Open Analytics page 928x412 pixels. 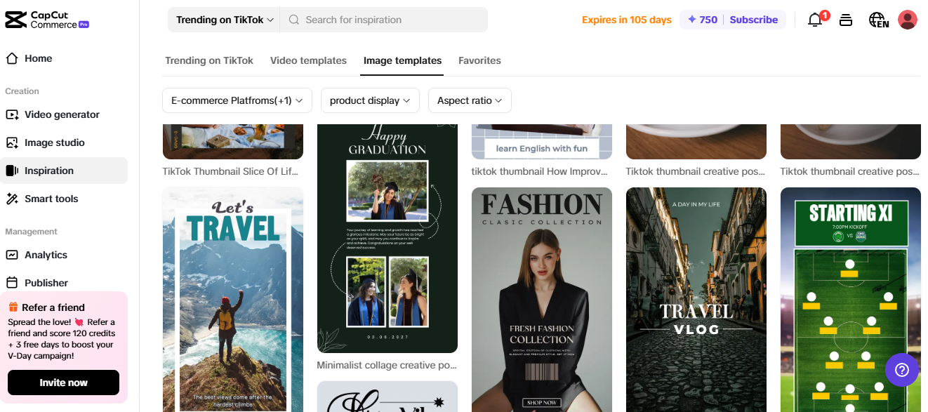[x=64, y=255]
